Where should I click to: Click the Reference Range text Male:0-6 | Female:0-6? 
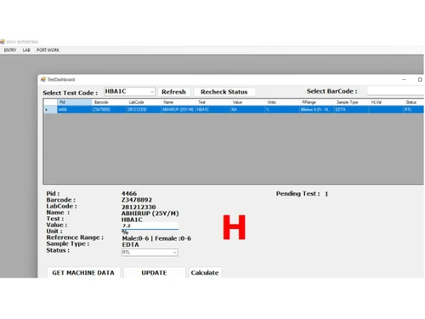156,238
